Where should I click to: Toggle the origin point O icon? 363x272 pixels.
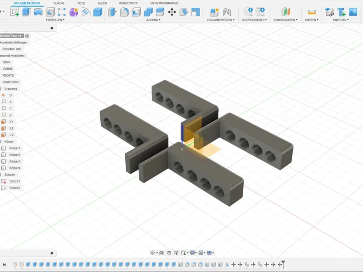point(4,95)
